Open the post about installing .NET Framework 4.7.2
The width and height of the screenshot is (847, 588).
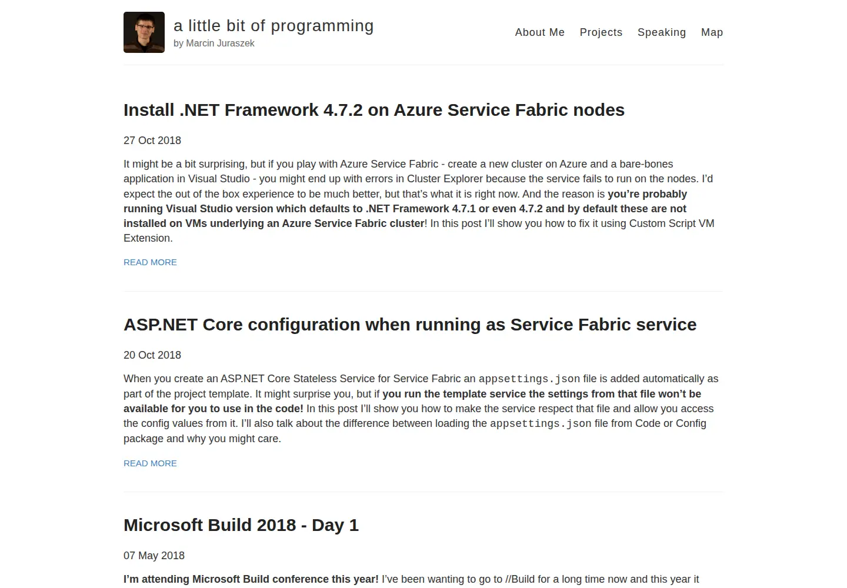(x=374, y=110)
